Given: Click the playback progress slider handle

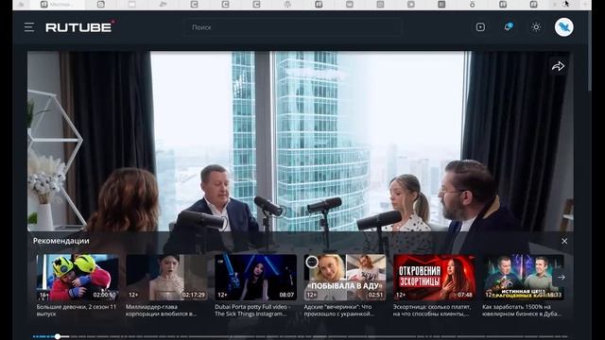Looking at the screenshot, I should pos(58,336).
